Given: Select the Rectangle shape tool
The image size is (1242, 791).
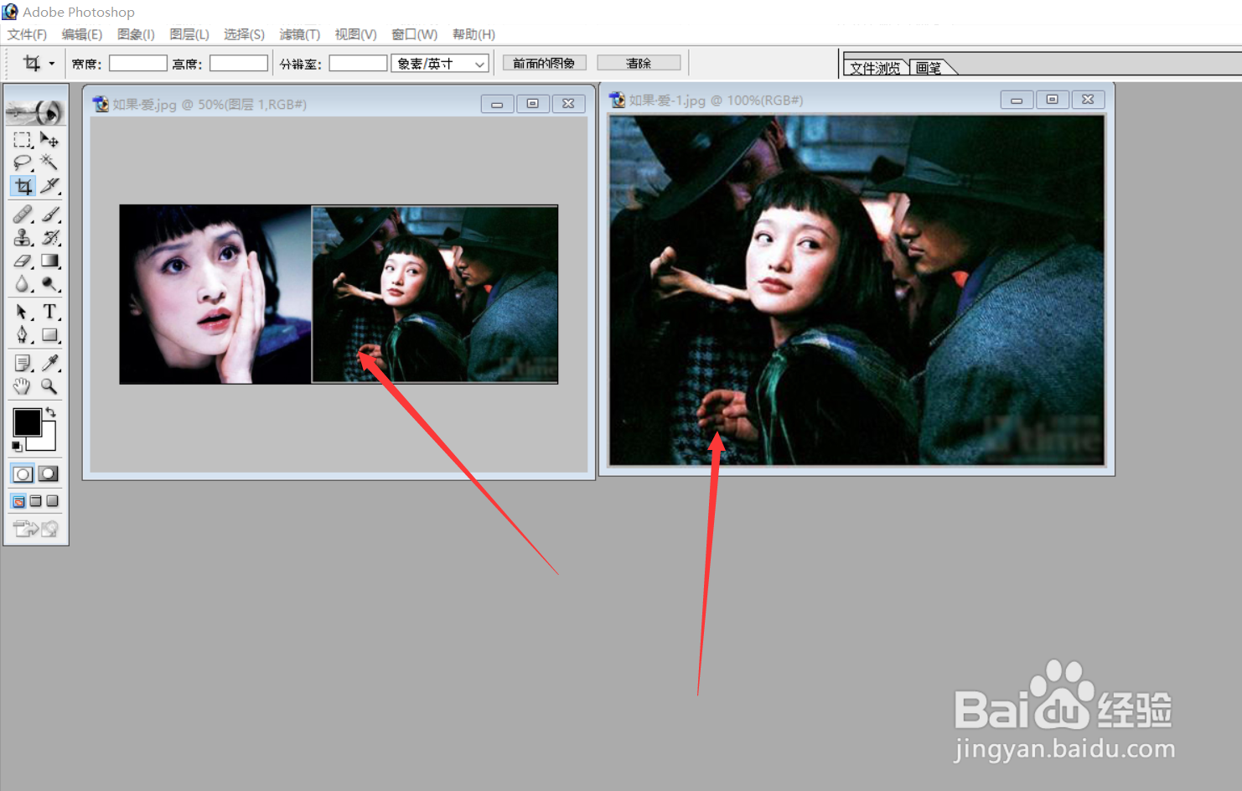Looking at the screenshot, I should (49, 336).
